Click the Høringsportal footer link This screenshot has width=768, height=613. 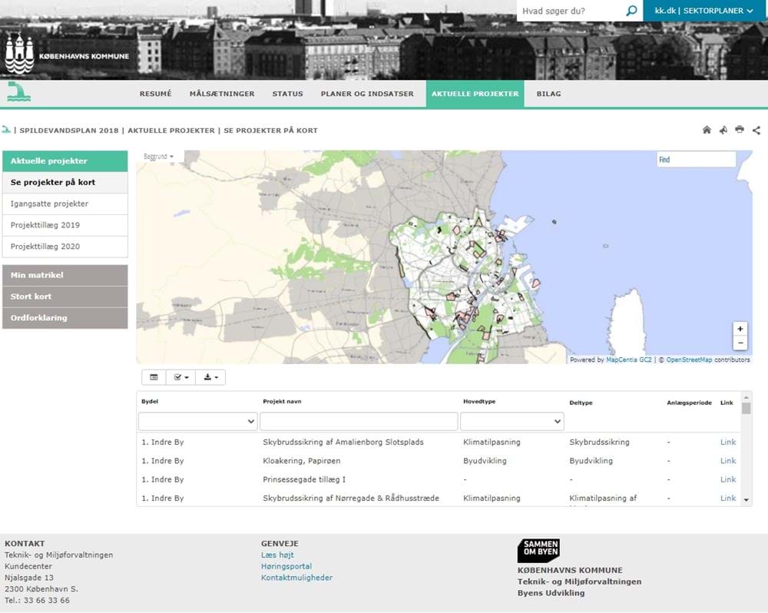tap(286, 566)
